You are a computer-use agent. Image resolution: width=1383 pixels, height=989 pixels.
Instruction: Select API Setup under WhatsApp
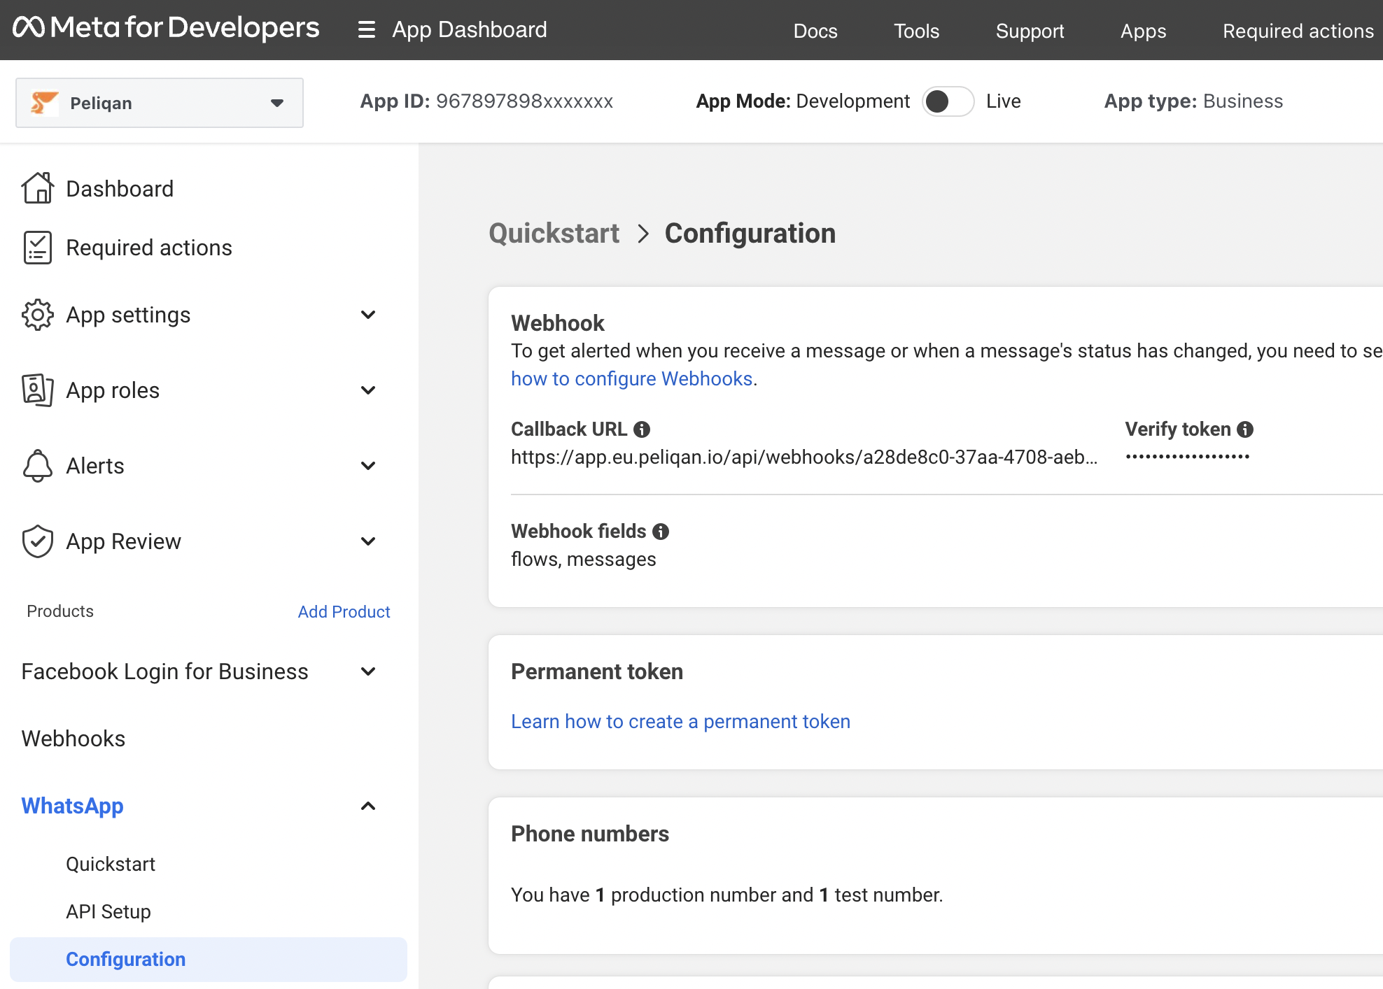(108, 911)
